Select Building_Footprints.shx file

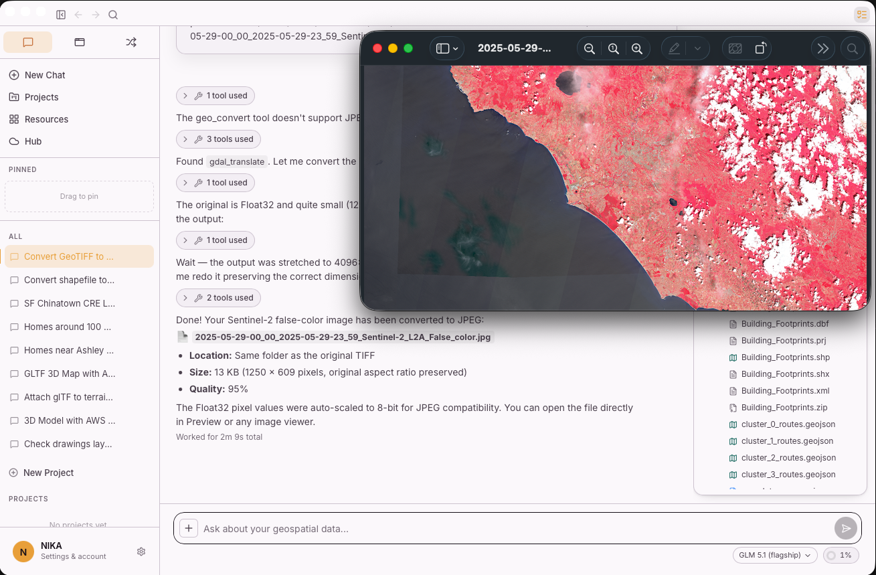(780, 374)
